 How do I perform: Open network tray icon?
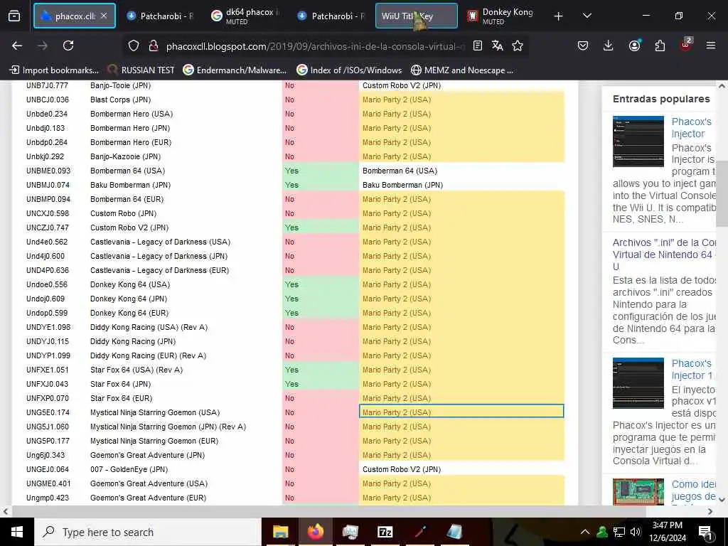click(x=619, y=532)
